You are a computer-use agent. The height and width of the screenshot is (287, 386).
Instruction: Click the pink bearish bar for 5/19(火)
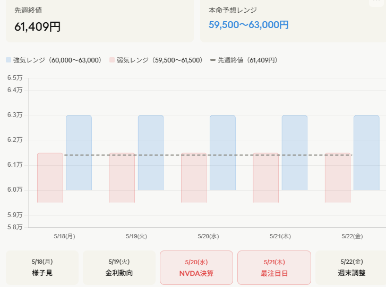click(x=122, y=178)
